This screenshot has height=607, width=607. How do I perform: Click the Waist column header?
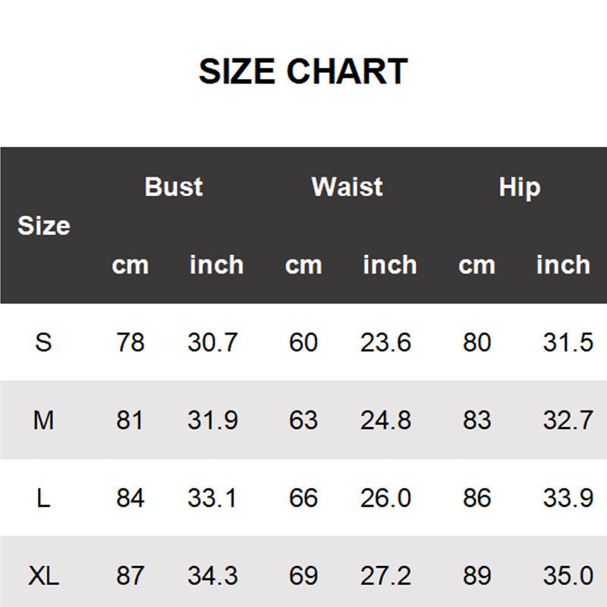[x=347, y=187]
